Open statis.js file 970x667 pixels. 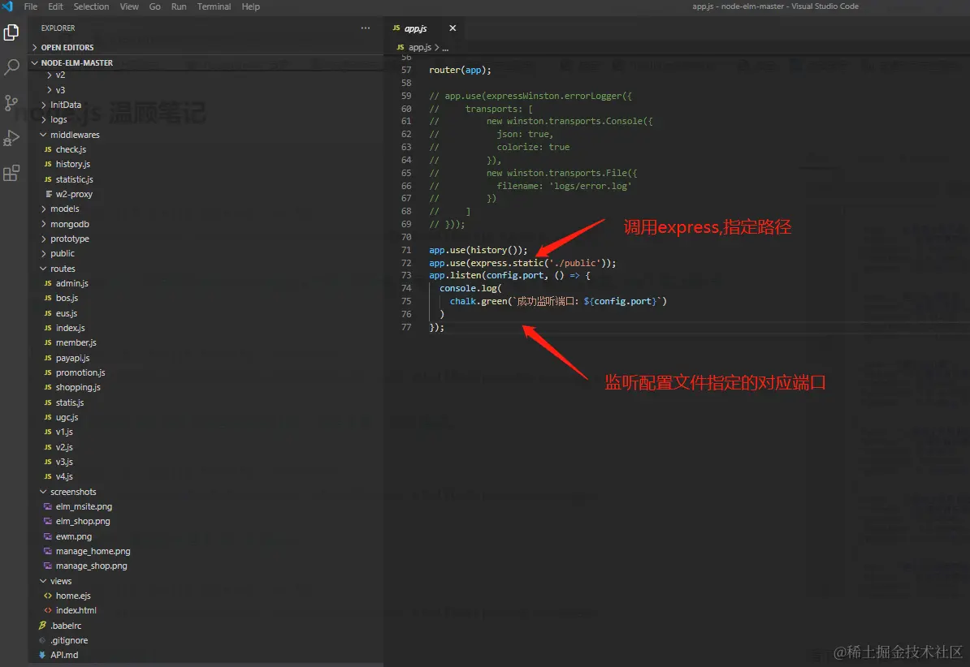tap(70, 402)
